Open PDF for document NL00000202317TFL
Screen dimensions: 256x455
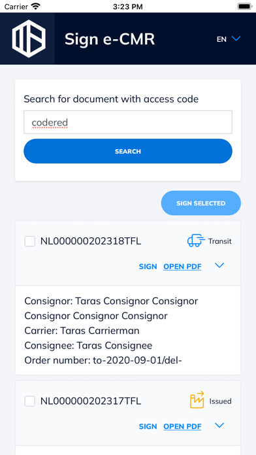click(x=182, y=426)
